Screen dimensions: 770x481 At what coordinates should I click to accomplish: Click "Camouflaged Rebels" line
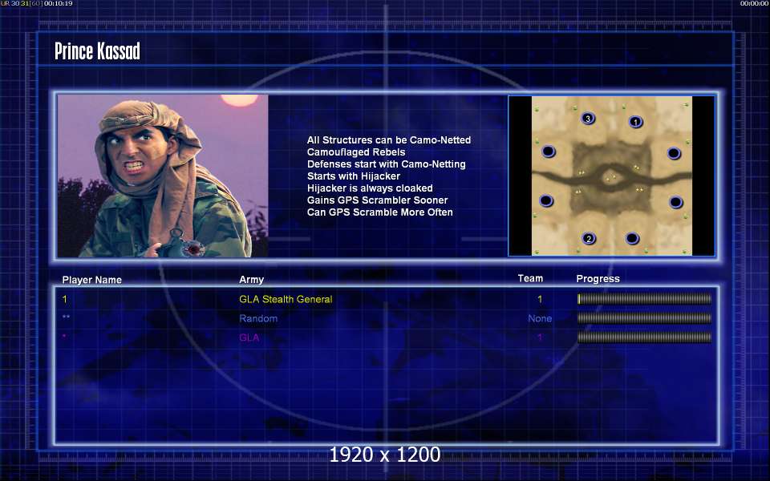pyautogui.click(x=356, y=152)
